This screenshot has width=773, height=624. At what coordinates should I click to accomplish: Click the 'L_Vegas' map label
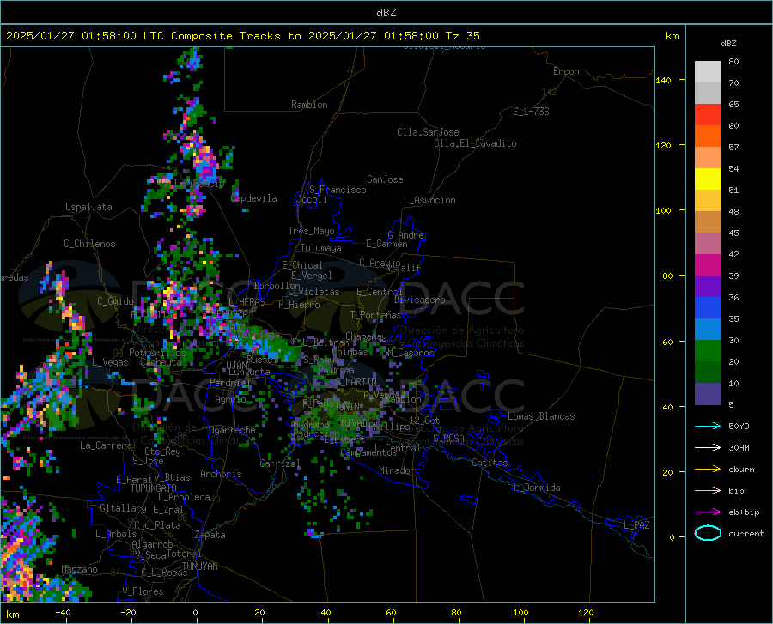pyautogui.click(x=110, y=362)
